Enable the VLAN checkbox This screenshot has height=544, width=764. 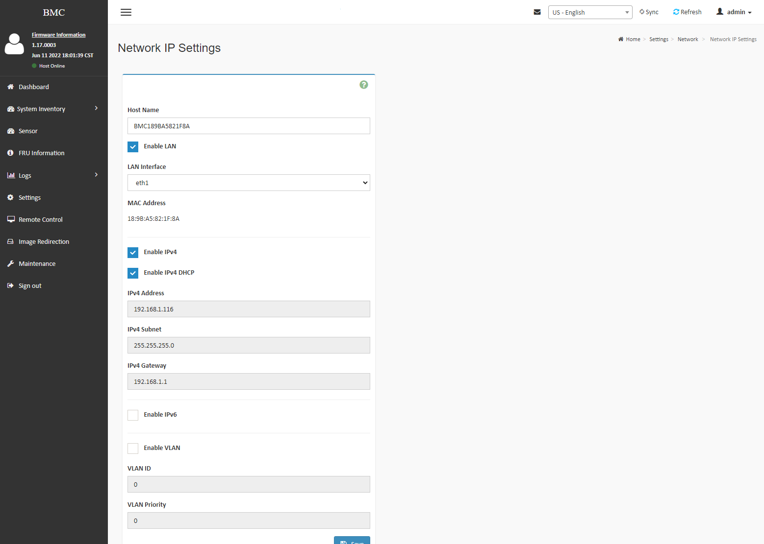tap(133, 448)
